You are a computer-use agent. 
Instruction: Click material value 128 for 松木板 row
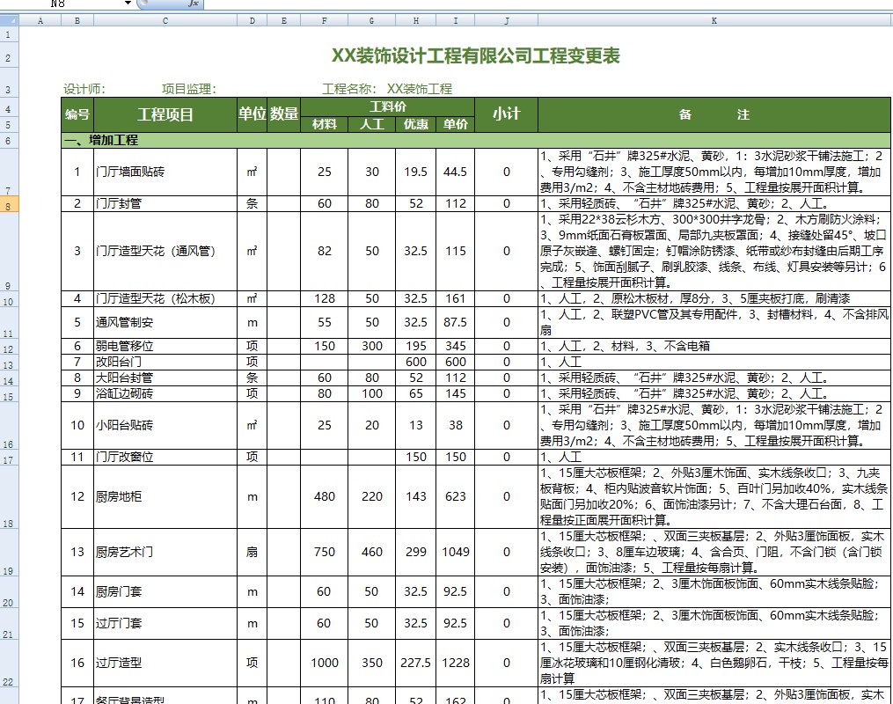324,298
